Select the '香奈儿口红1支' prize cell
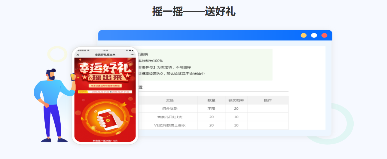The width and height of the screenshot is (387, 159). (x=170, y=117)
